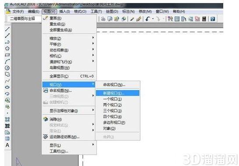Open the undo history dropdown arrow

point(153,19)
